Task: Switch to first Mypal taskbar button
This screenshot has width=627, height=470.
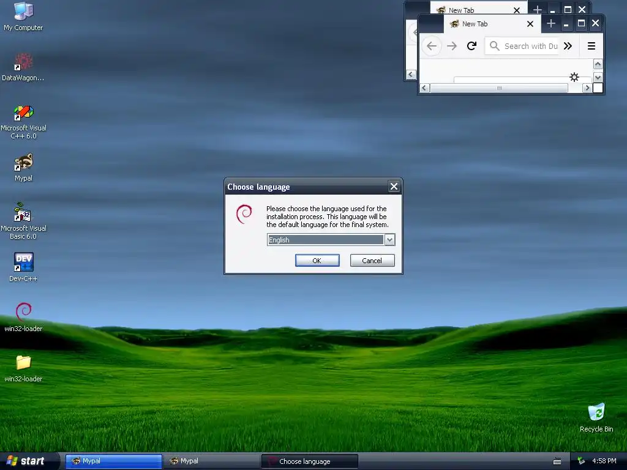Action: click(114, 461)
